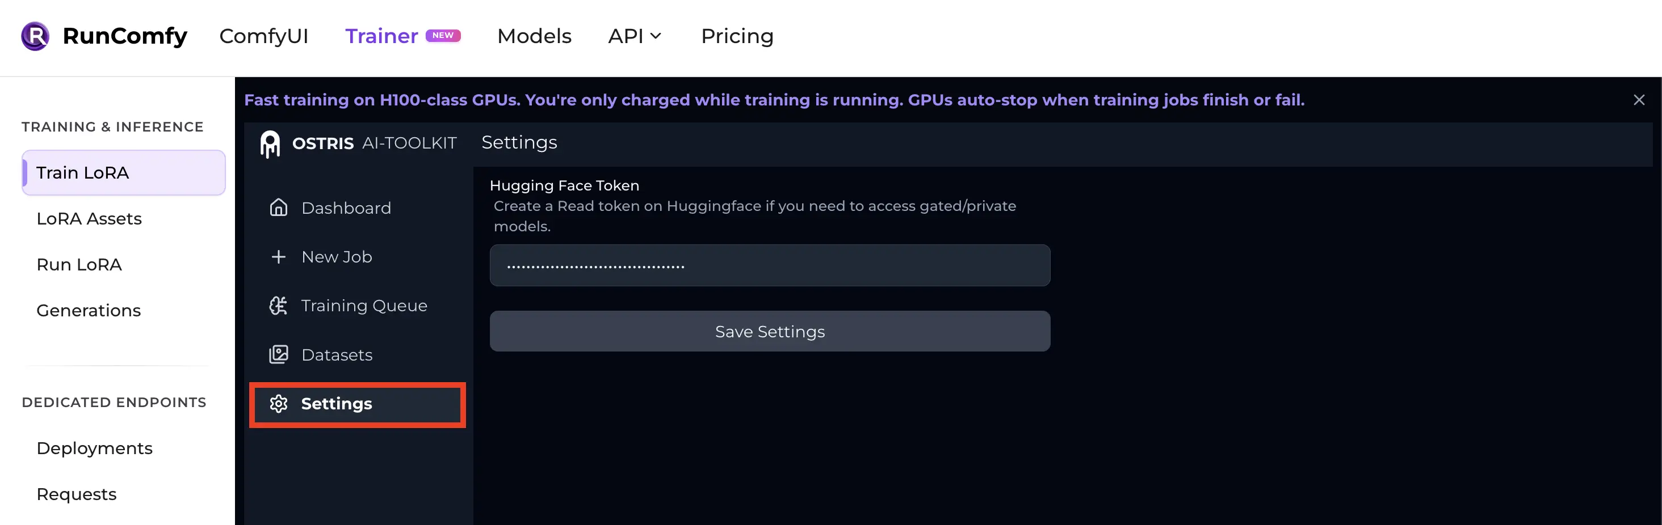Screen dimensions: 1662x525
Task: Click the Ostris AI-Toolkit logo
Action: (x=270, y=143)
